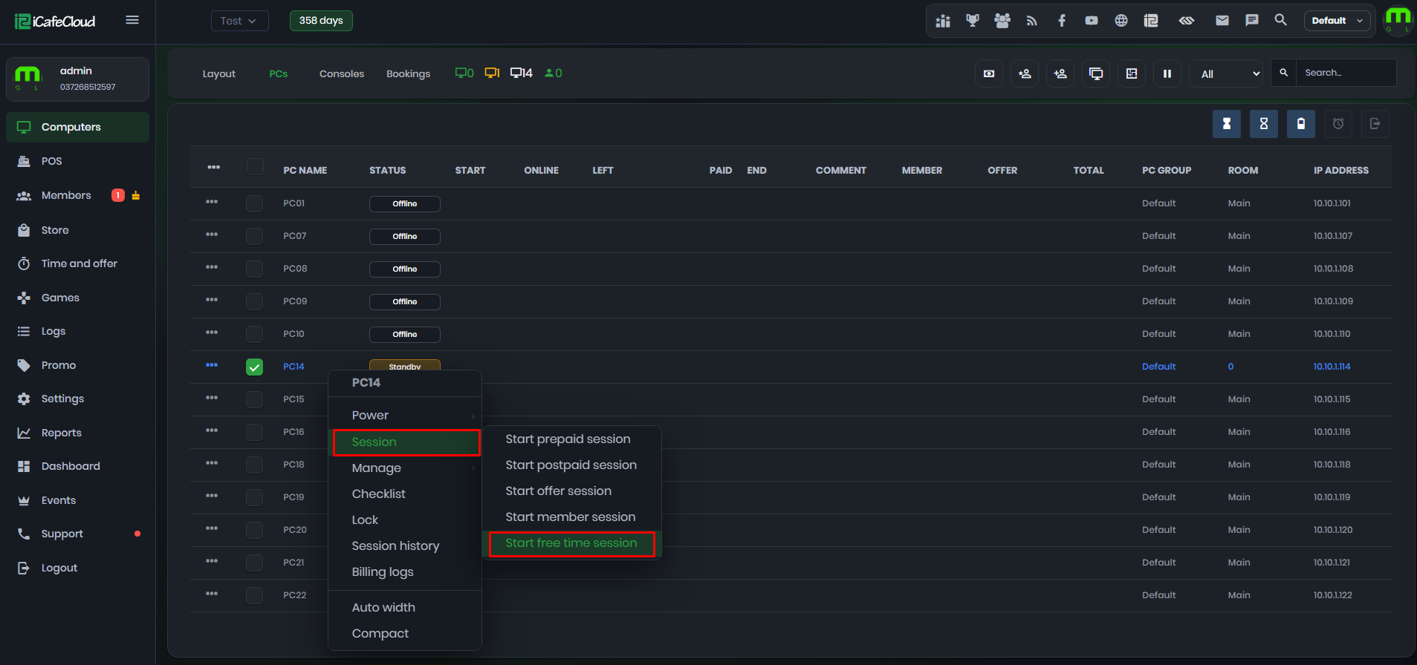Select Lock in context menu
Image resolution: width=1417 pixels, height=665 pixels.
(405, 520)
